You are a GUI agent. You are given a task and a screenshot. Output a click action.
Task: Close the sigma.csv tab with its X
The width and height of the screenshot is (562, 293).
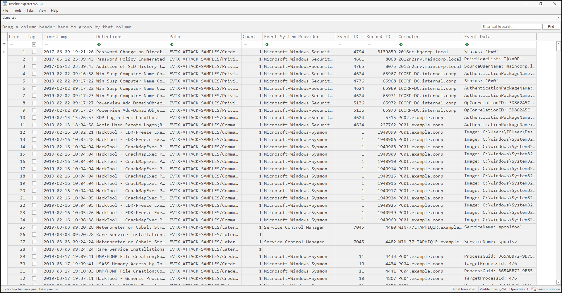click(x=558, y=18)
